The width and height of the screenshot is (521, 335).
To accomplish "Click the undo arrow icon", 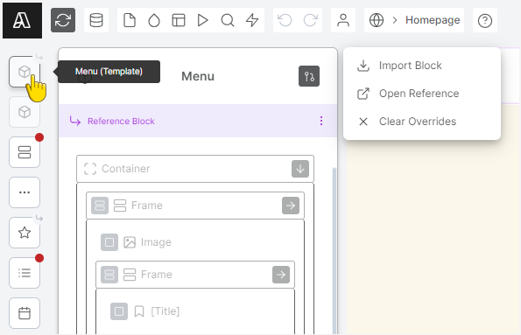I will point(285,20).
